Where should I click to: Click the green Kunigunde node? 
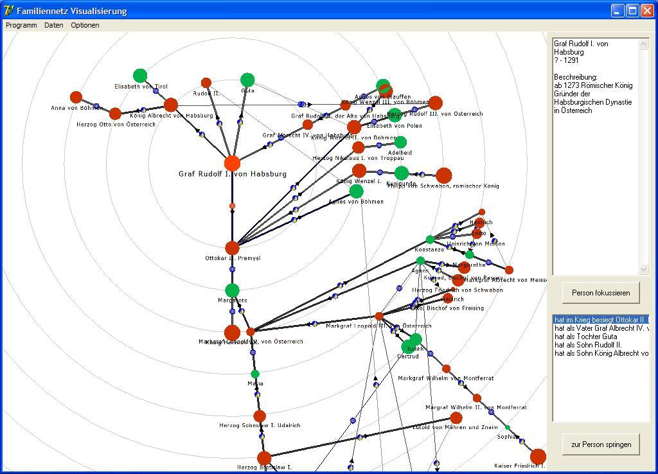pos(402,173)
